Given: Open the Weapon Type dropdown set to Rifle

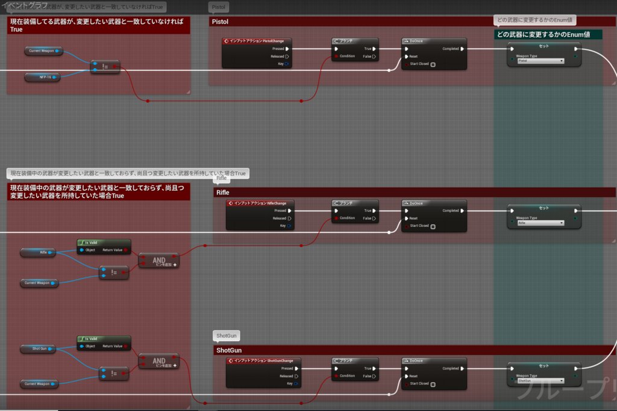Looking at the screenshot, I should tap(540, 223).
